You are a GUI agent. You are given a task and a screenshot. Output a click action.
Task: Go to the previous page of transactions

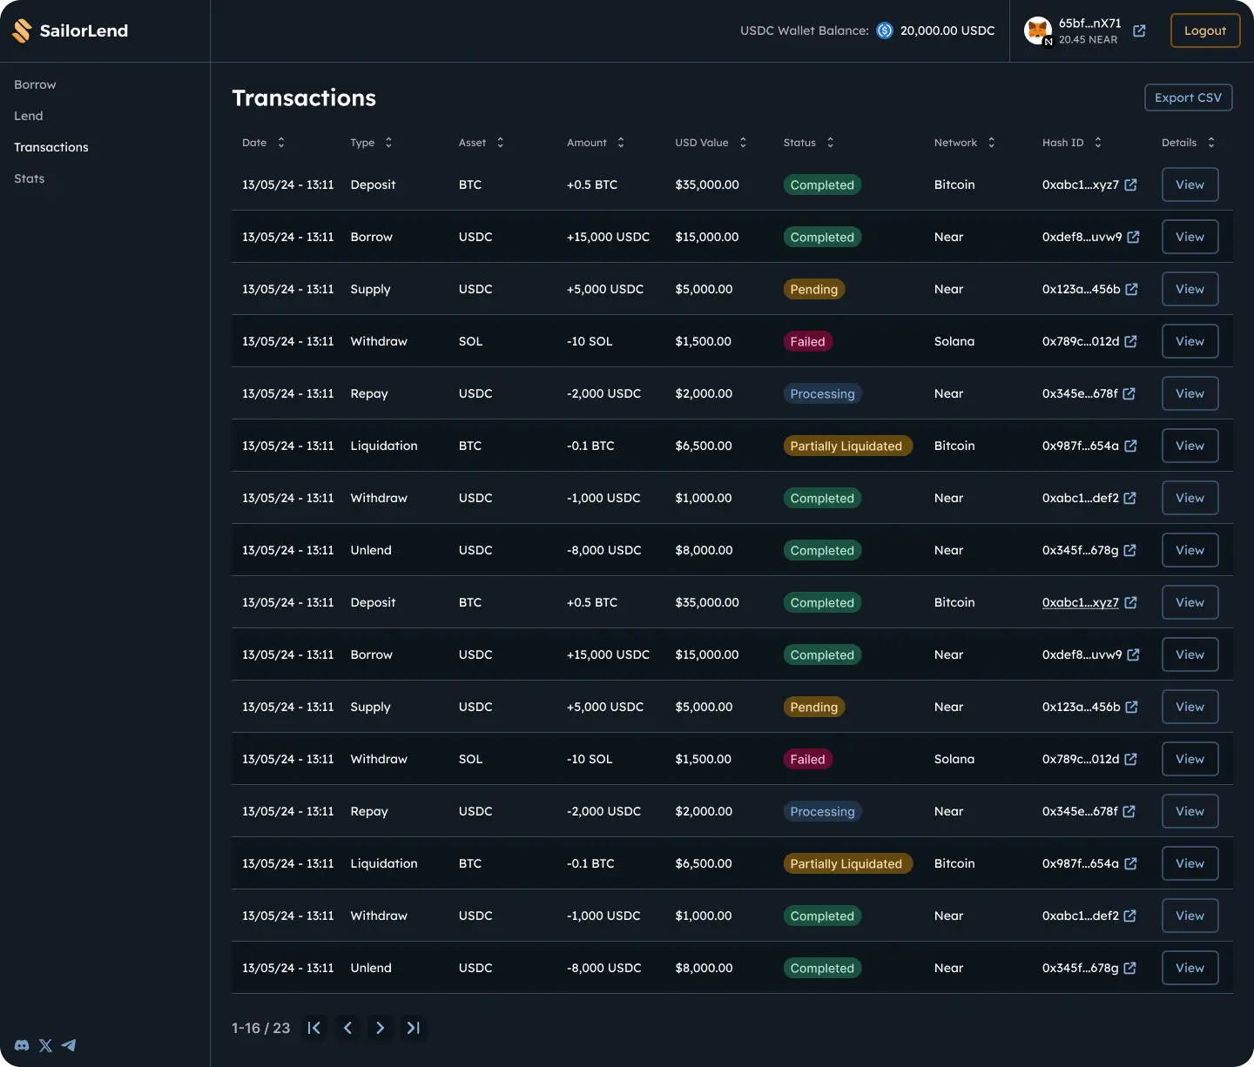click(347, 1028)
